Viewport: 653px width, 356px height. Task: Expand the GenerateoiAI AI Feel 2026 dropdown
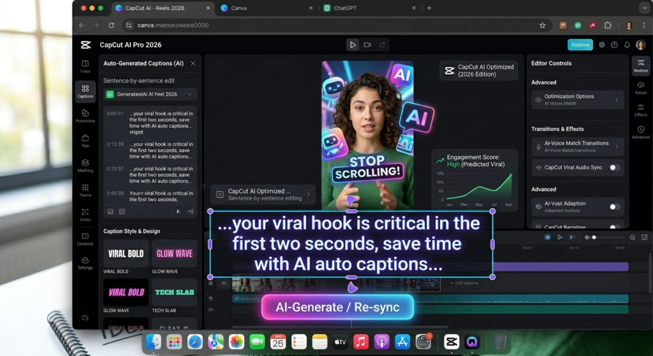(150, 94)
